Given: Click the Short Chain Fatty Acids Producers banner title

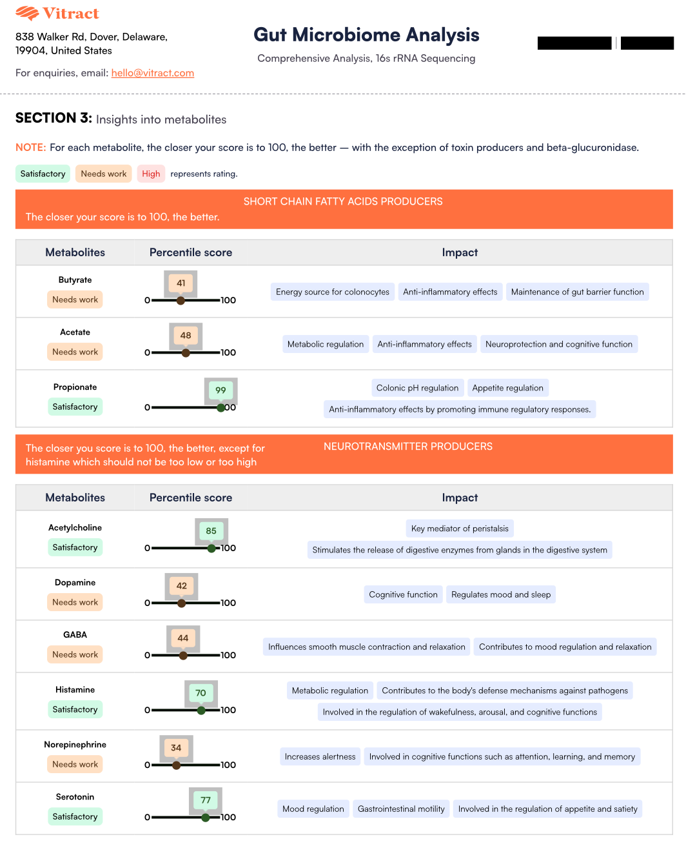Looking at the screenshot, I should click(x=343, y=201).
